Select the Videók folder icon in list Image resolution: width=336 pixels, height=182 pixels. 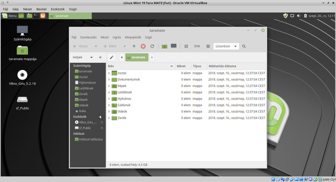pos(114,112)
